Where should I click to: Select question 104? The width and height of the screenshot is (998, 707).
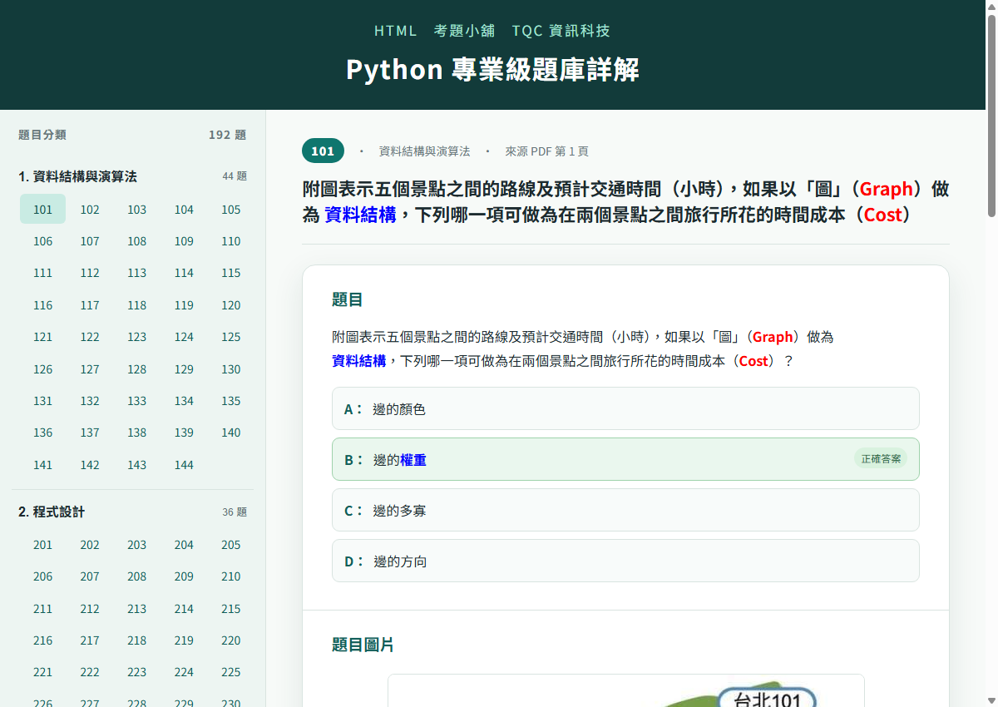click(x=184, y=210)
